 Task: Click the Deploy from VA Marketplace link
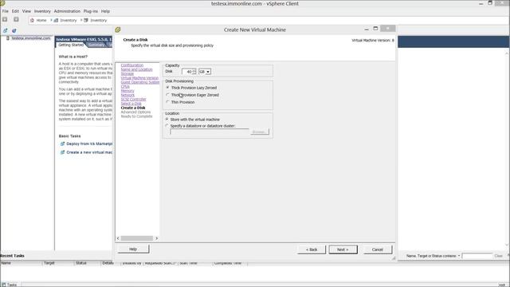pos(89,143)
